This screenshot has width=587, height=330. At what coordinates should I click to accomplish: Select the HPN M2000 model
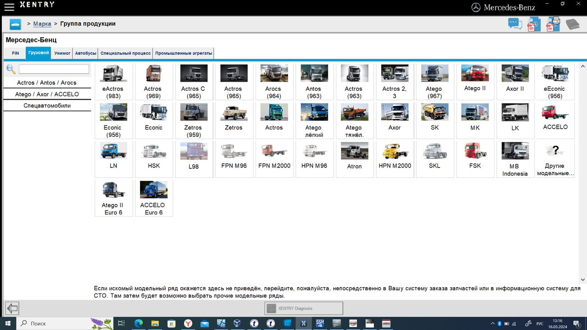[395, 159]
